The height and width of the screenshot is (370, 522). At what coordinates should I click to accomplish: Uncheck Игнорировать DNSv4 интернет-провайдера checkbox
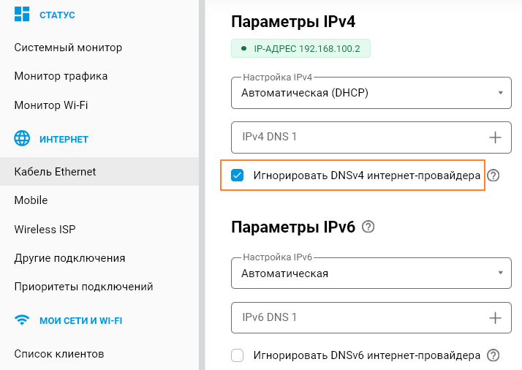tap(237, 175)
